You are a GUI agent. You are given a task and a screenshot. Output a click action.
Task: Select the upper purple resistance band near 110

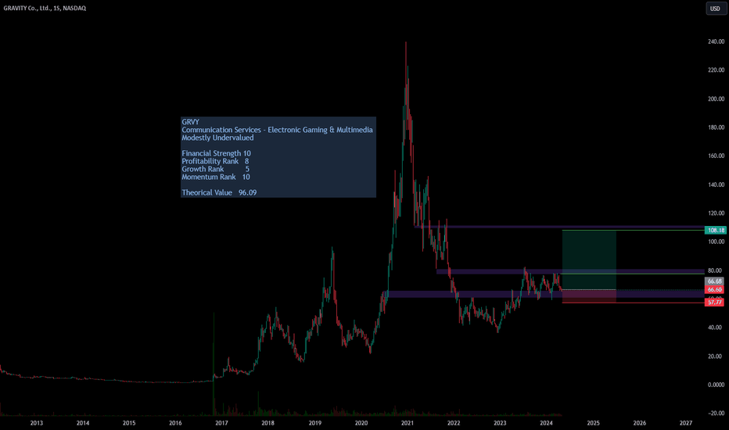point(560,227)
